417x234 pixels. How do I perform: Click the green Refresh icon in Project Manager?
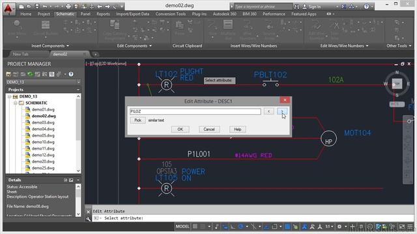coord(30,74)
